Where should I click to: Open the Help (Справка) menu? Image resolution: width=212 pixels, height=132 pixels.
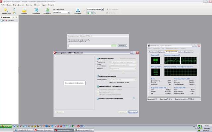pos(51,5)
